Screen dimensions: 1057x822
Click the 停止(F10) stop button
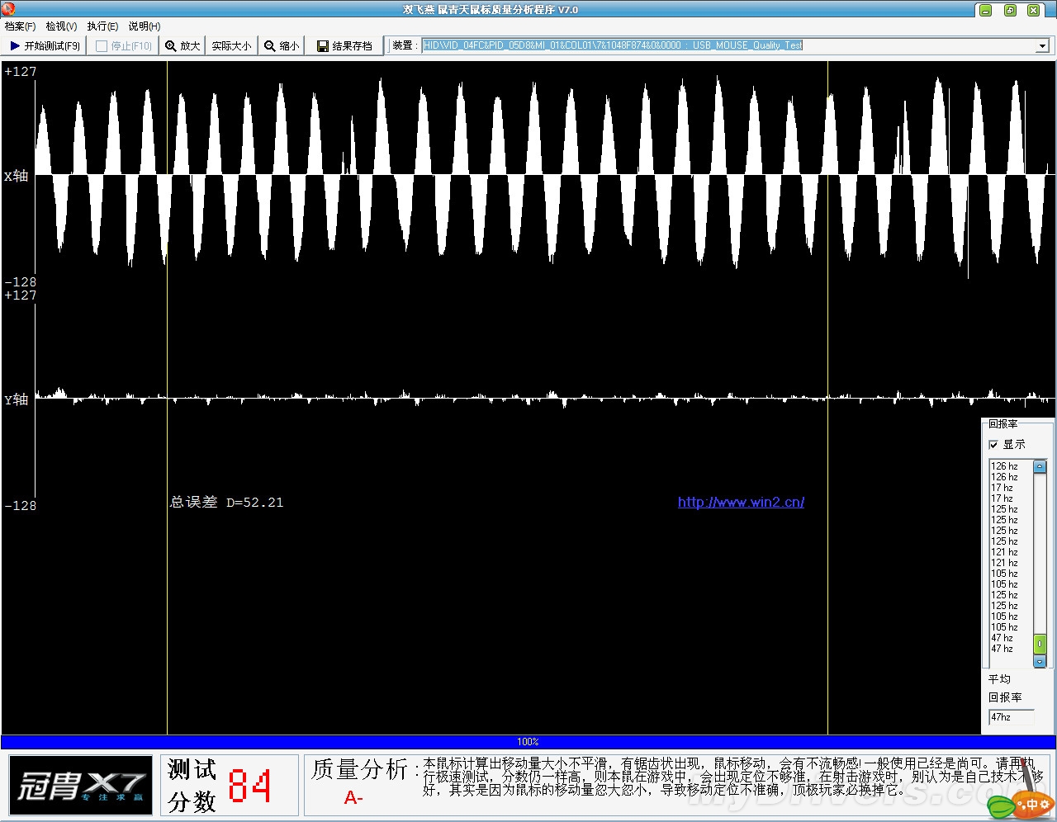[x=124, y=46]
